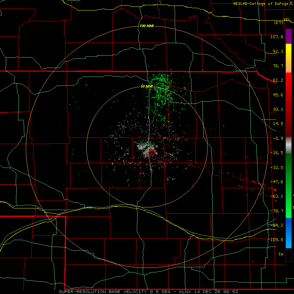
Task: Click the 61.2 legend value
Action: point(278,80)
